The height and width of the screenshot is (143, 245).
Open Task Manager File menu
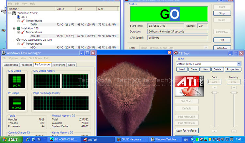pyautogui.click(x=4, y=58)
